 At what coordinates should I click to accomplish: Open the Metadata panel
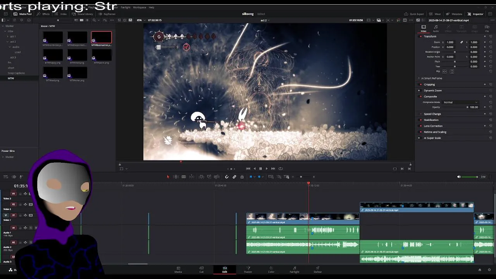pyautogui.click(x=454, y=14)
